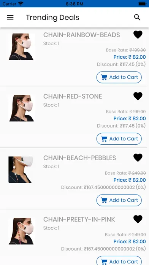This screenshot has height=265, width=149.
Task: Tap the Wi-Fi status bar icon
Action: [x=21, y=3]
